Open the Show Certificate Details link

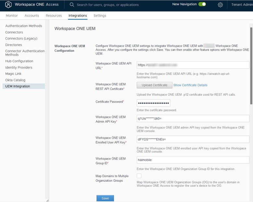click(x=190, y=85)
